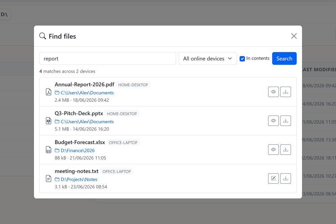Focus the search field containing report
Viewport: 336px width, 224px height.
(x=108, y=58)
